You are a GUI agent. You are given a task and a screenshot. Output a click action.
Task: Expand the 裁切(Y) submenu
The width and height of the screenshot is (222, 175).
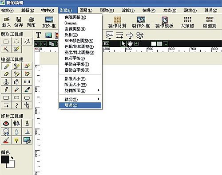click(99, 99)
